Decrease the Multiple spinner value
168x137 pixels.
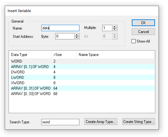pyautogui.click(x=114, y=29)
